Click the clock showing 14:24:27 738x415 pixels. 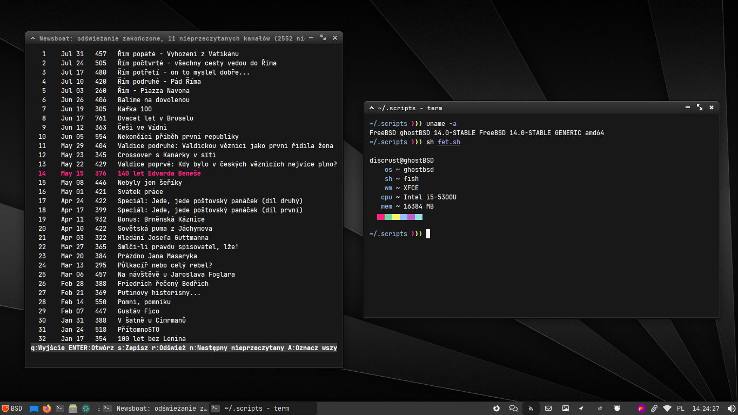coord(706,409)
